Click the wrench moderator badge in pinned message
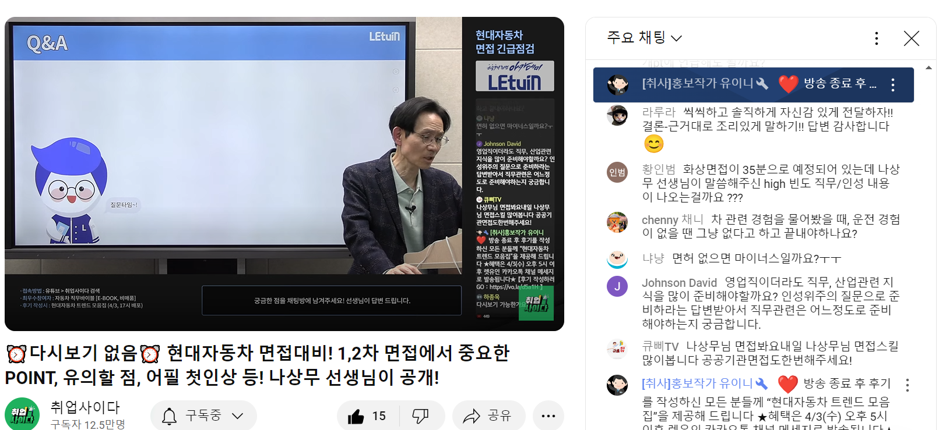Screen dimensions: 946x430 (x=762, y=84)
